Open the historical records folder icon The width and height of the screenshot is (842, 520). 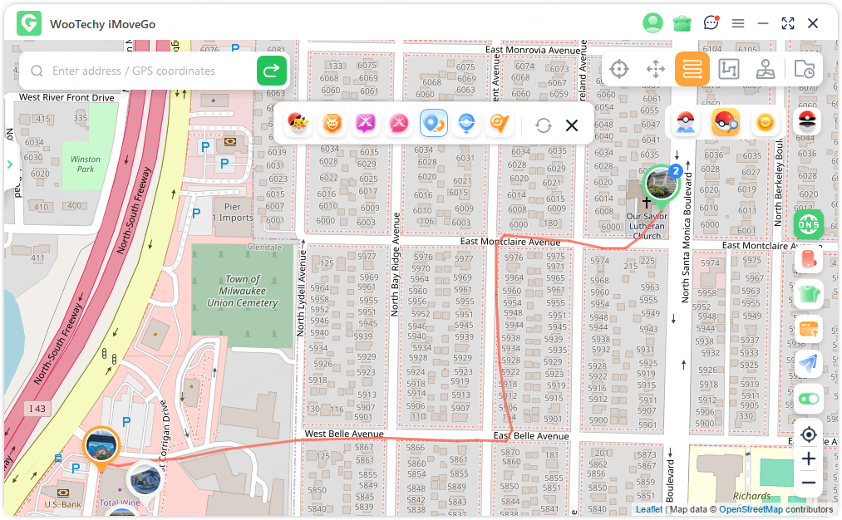804,70
